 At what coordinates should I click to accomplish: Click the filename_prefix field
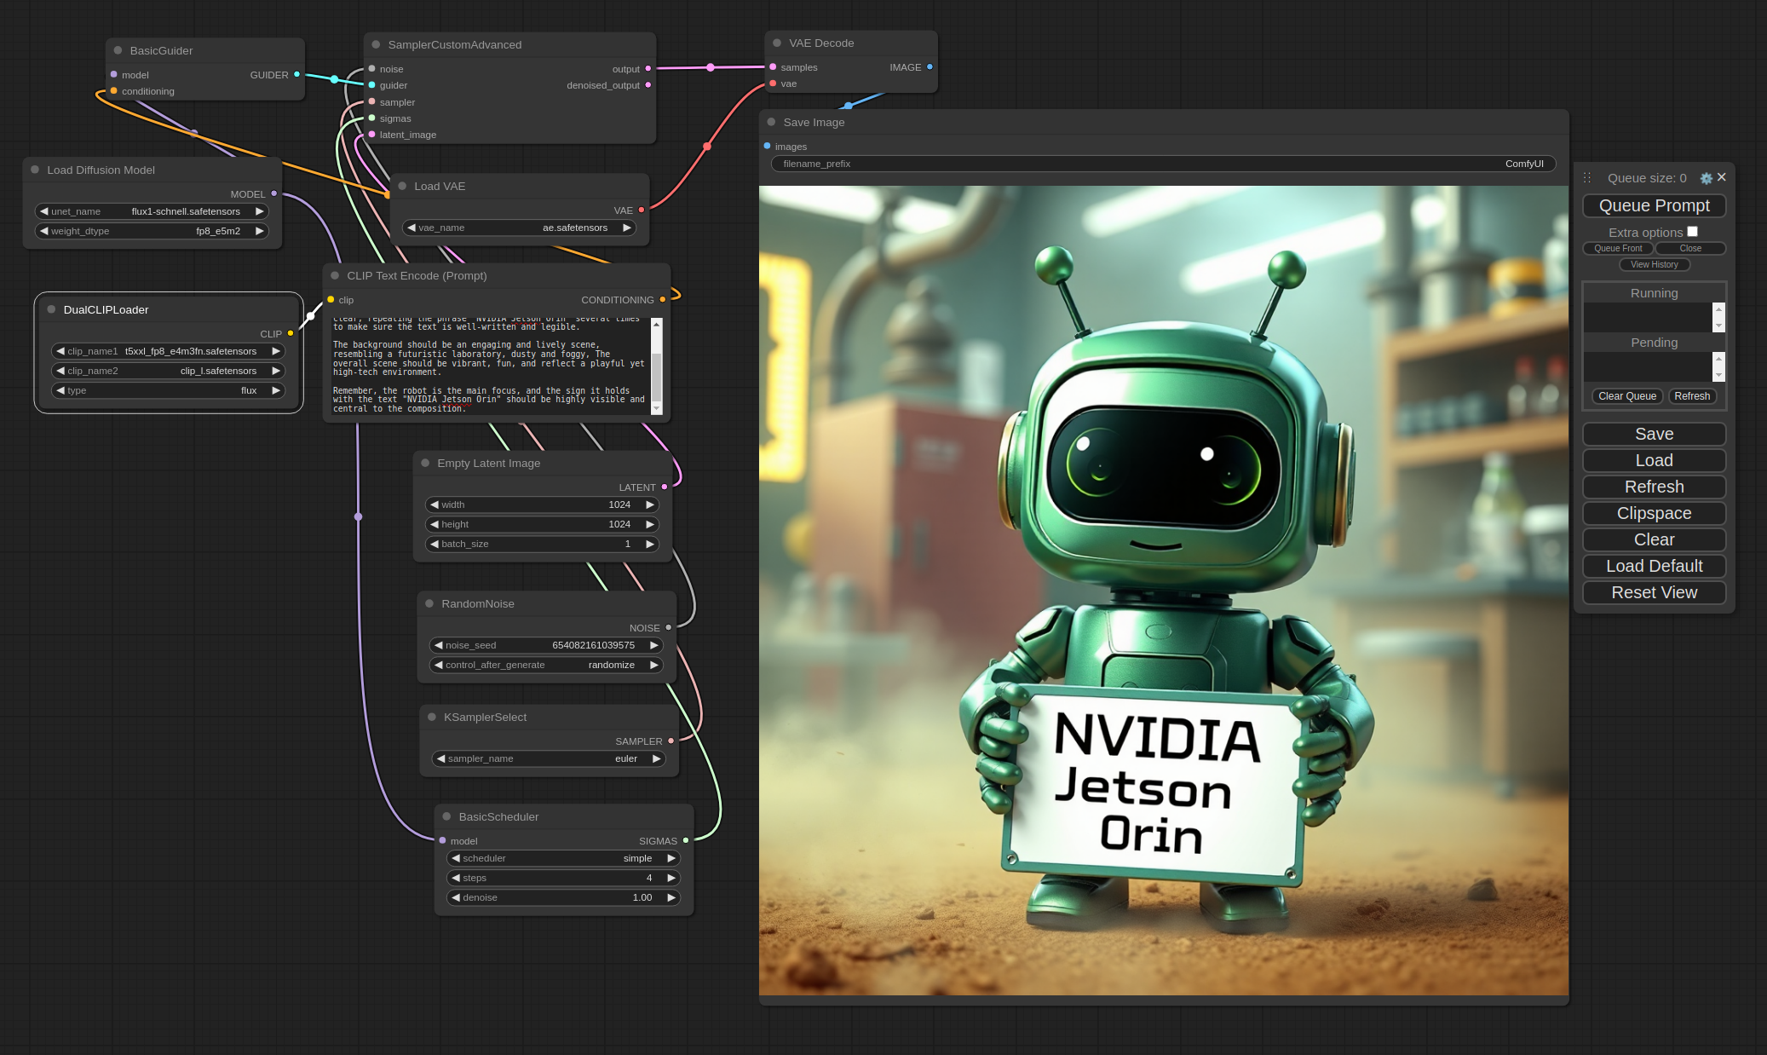tap(1163, 164)
